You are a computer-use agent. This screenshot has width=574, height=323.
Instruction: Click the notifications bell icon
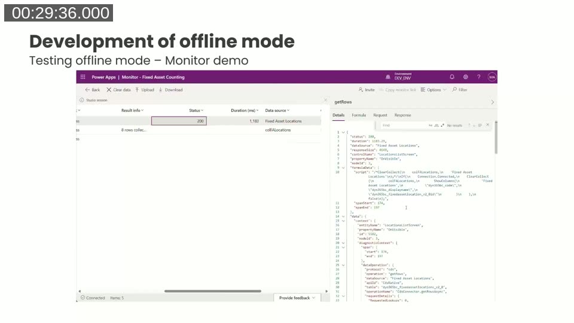tap(452, 77)
